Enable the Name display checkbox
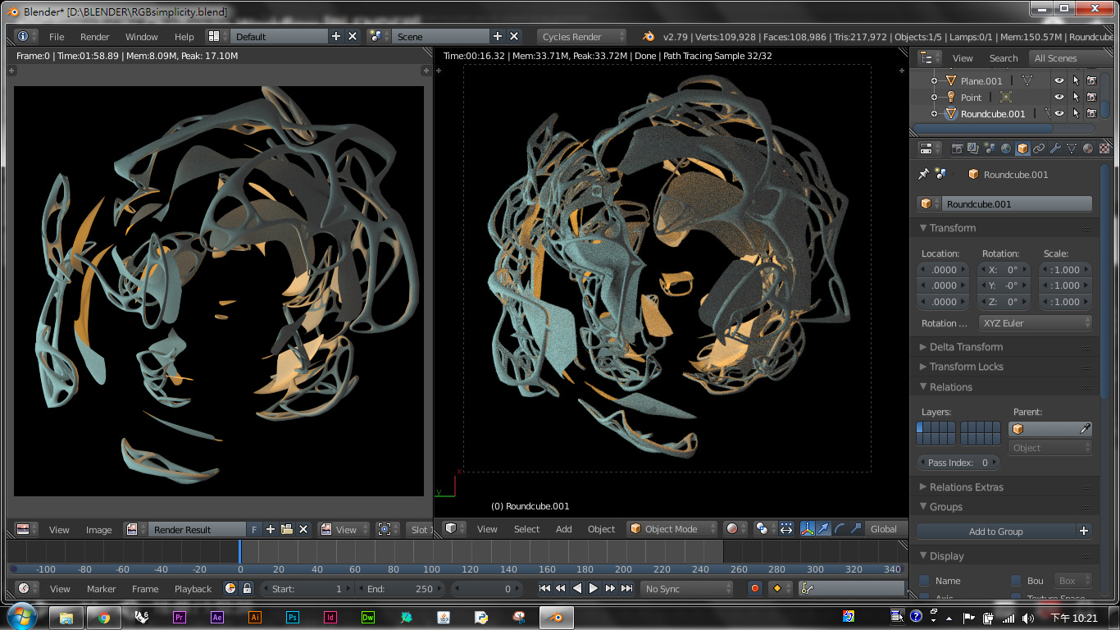 click(924, 581)
